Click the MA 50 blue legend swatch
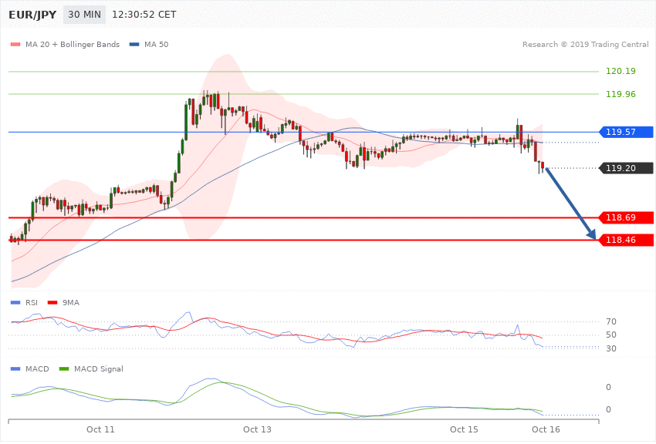This screenshot has width=656, height=444. point(134,44)
